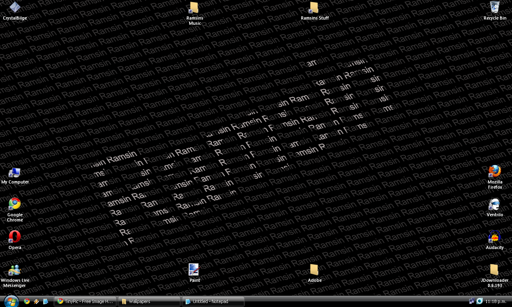The image size is (512, 307).
Task: Click the Mozilla Firefox desktop shortcut
Action: pos(494,172)
